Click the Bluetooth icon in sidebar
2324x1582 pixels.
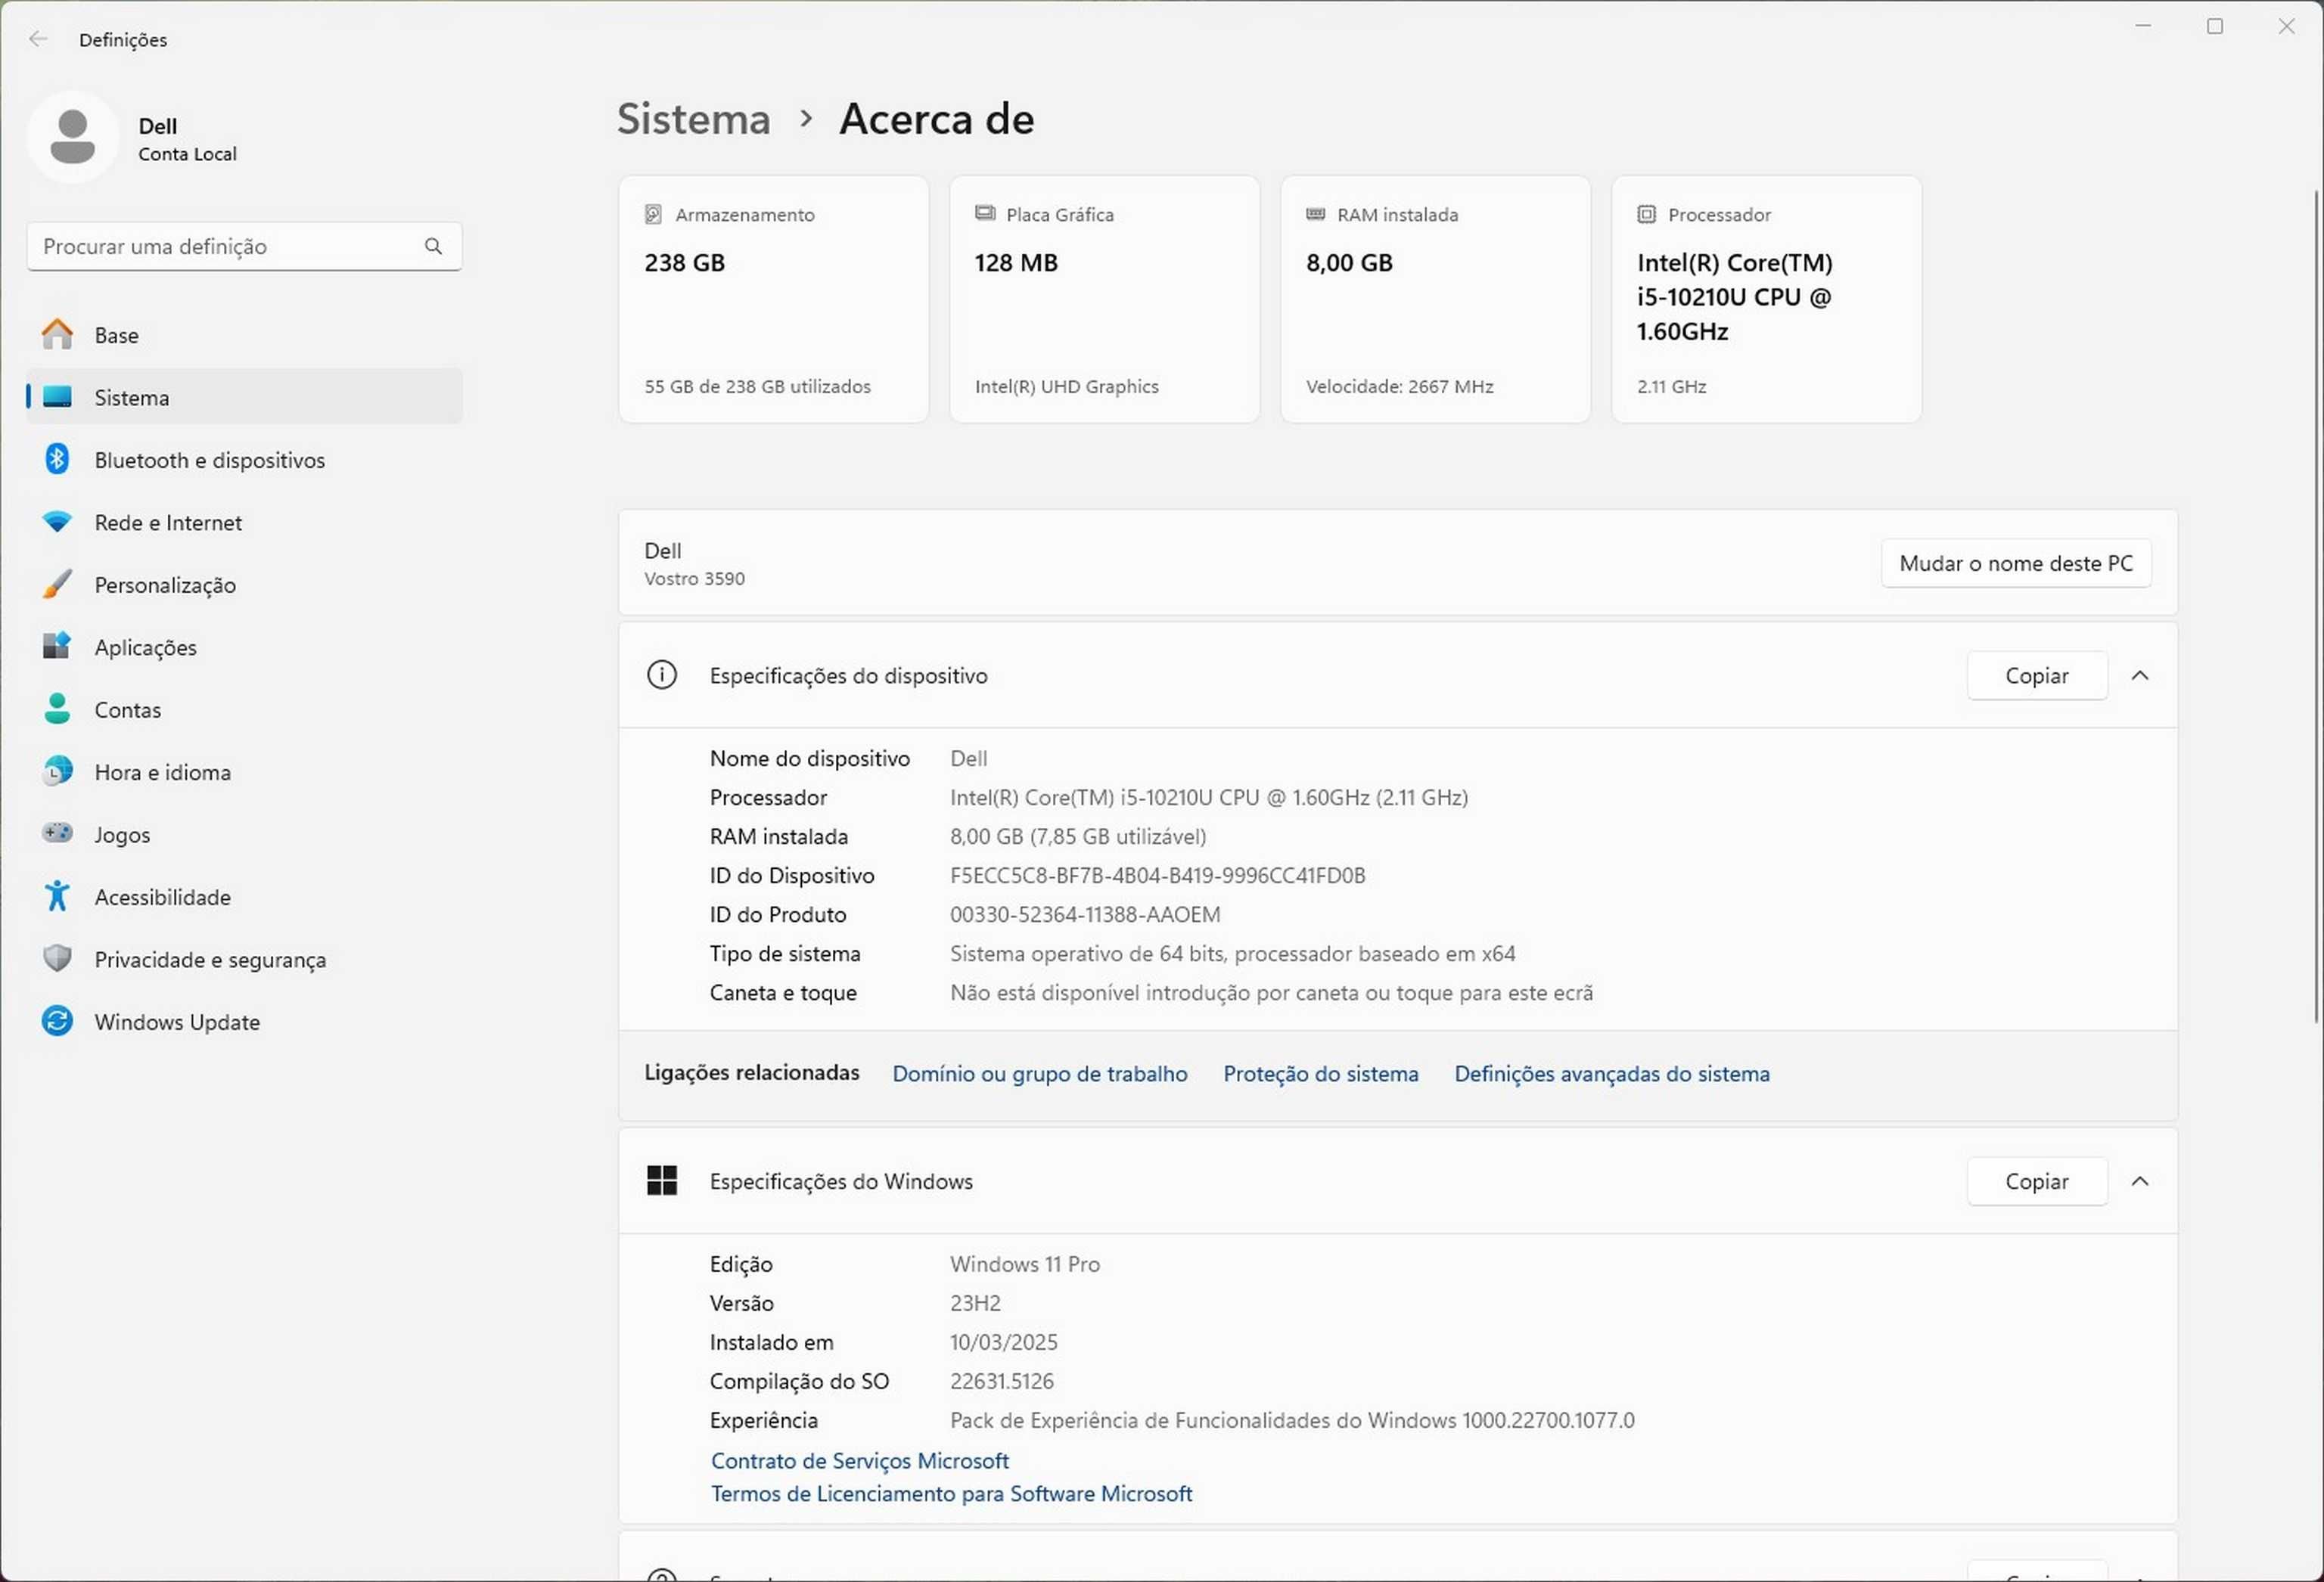(x=57, y=460)
